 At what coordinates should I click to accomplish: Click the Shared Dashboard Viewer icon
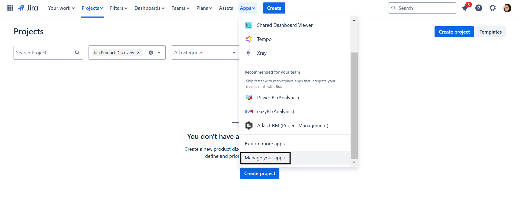click(x=249, y=25)
